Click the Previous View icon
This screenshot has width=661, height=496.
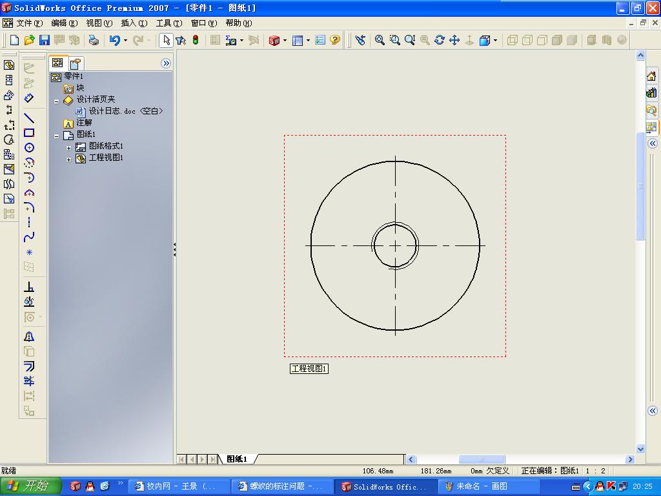[360, 40]
